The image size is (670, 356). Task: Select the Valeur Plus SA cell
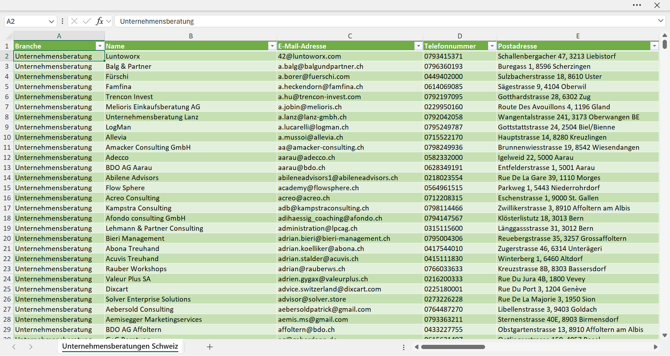[191, 279]
